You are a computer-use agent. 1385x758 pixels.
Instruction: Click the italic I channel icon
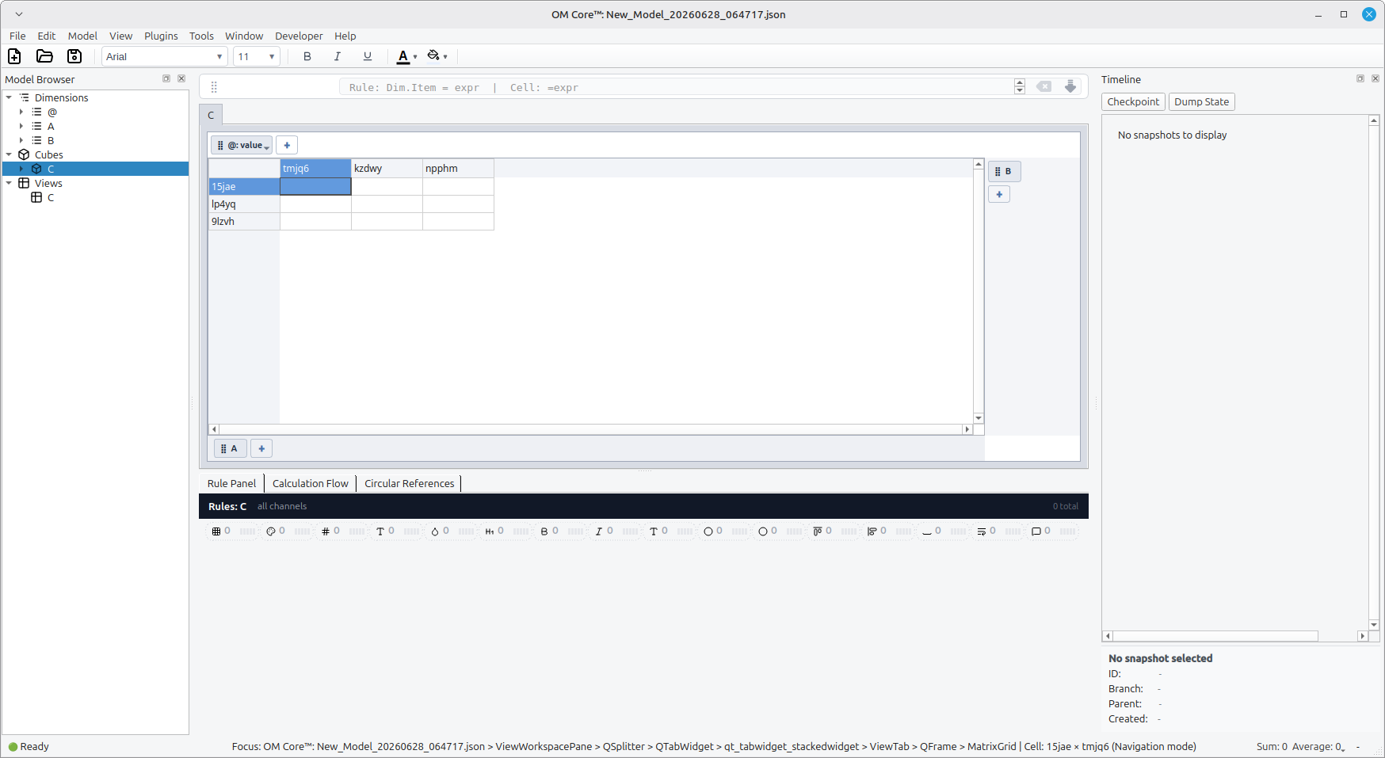(x=599, y=531)
